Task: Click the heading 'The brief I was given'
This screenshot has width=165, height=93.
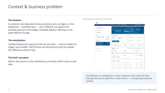Action: coord(18,58)
